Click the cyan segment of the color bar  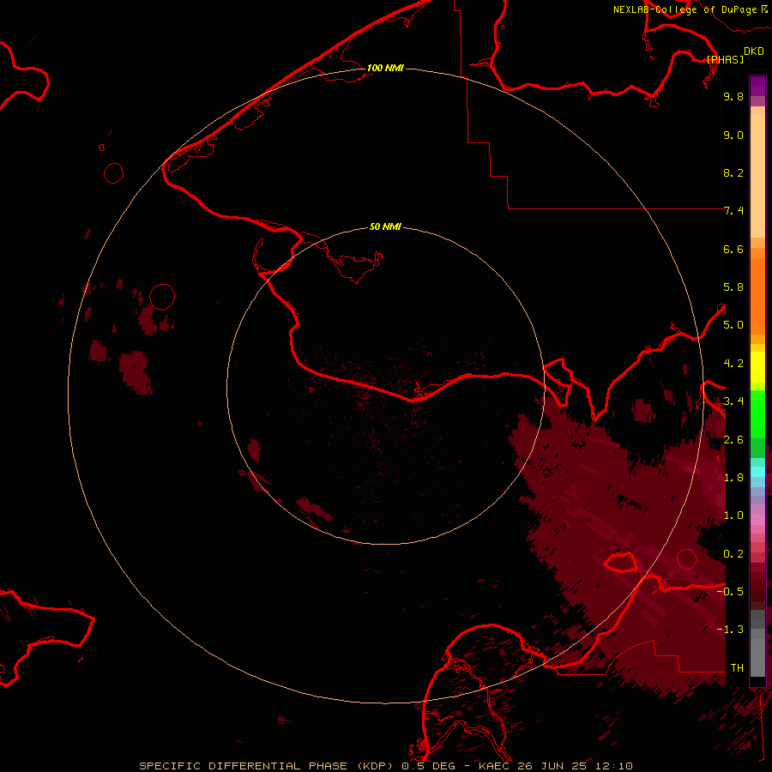tap(757, 472)
